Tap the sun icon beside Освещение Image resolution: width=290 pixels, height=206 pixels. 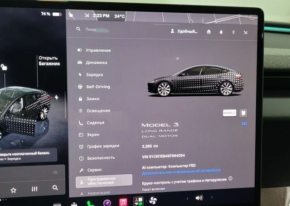coord(81,111)
